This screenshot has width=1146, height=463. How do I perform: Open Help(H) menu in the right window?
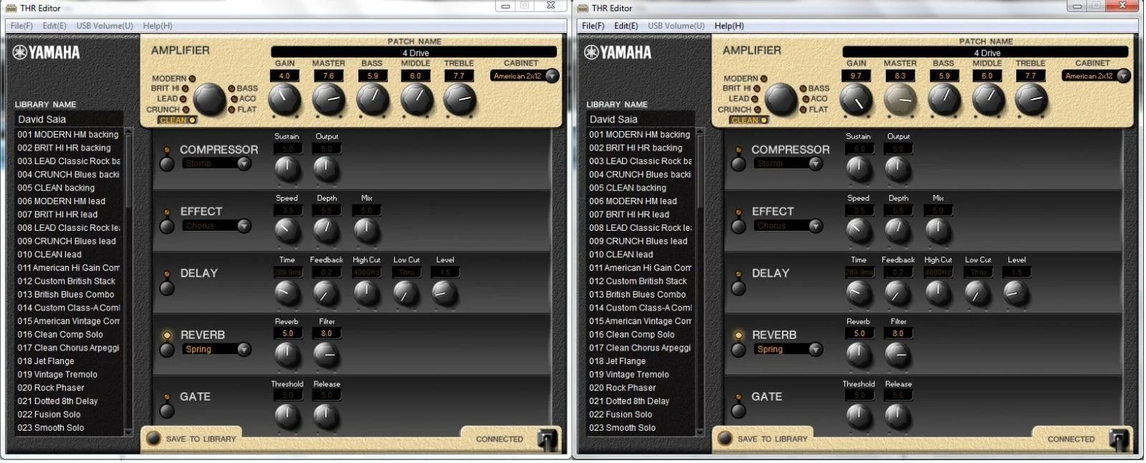coord(730,26)
